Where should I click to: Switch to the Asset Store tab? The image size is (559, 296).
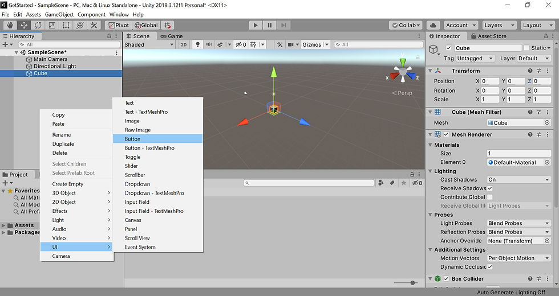point(489,36)
